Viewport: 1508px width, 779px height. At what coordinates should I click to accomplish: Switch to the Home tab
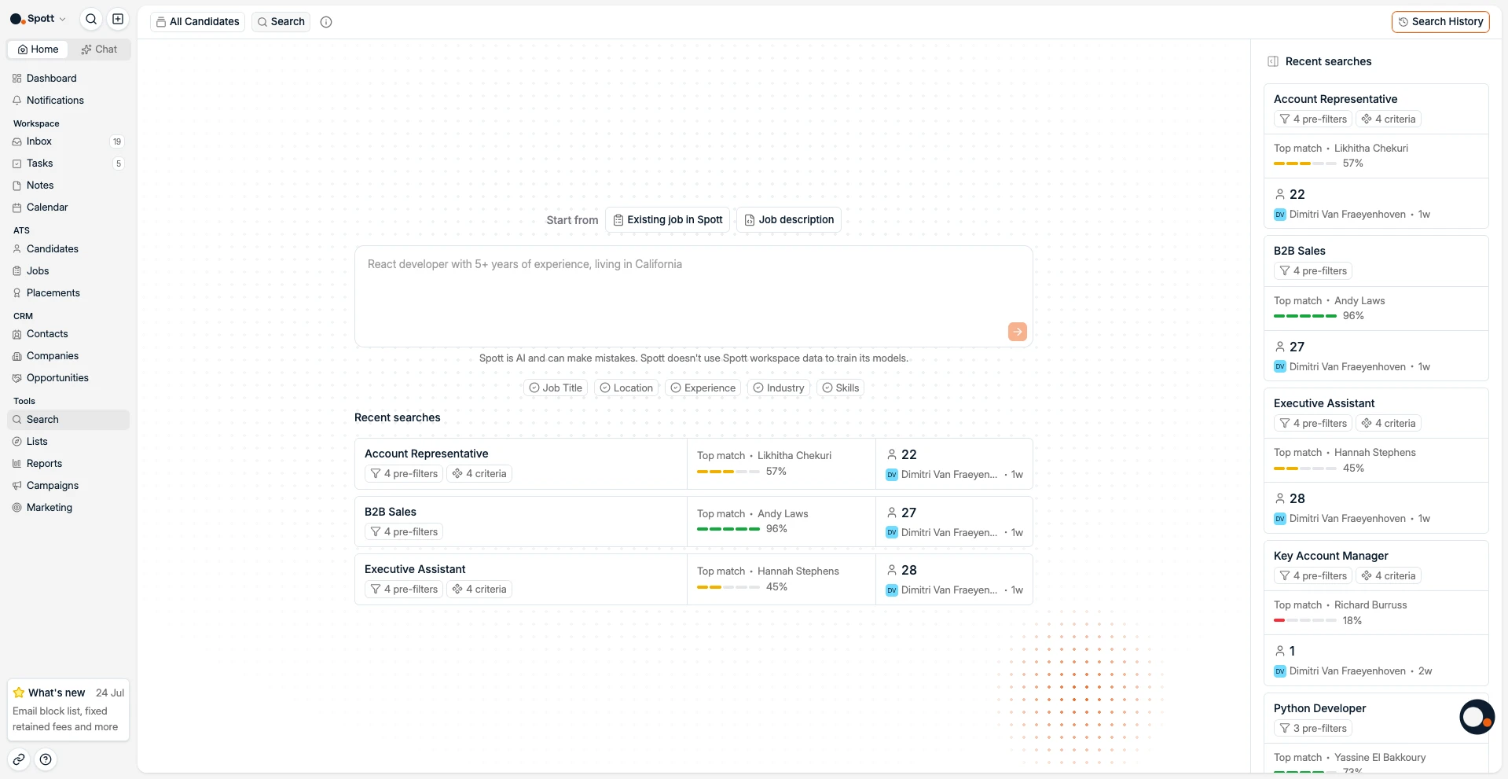pyautogui.click(x=39, y=50)
